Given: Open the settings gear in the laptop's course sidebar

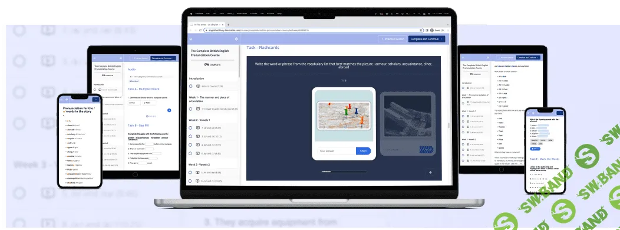Looking at the screenshot, I should [236, 39].
